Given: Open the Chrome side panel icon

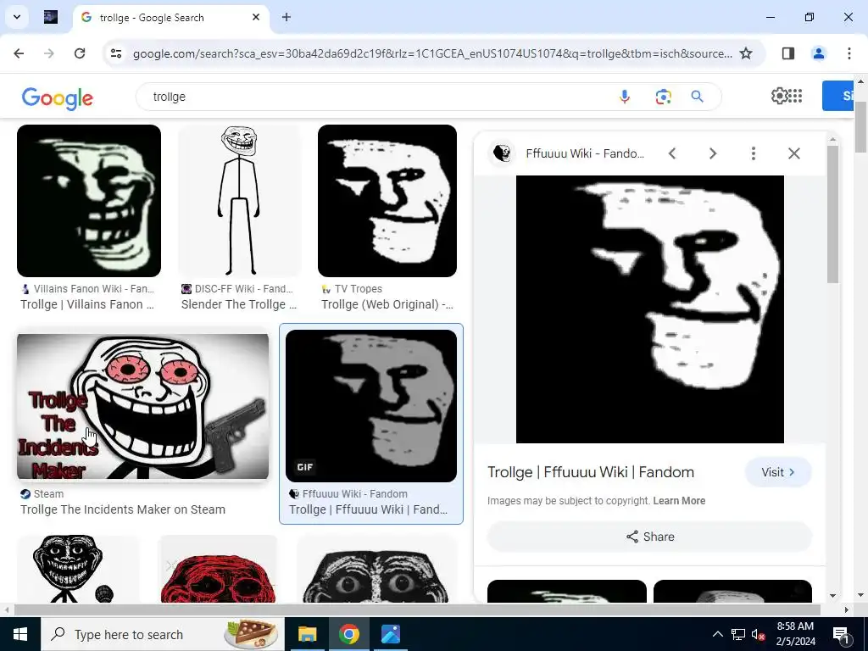Looking at the screenshot, I should pos(788,53).
